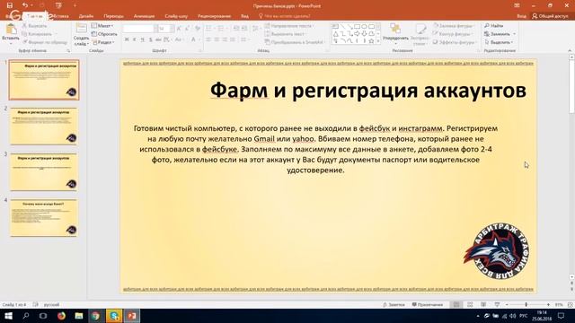Click the Undo arrow in title bar

click(24, 5)
